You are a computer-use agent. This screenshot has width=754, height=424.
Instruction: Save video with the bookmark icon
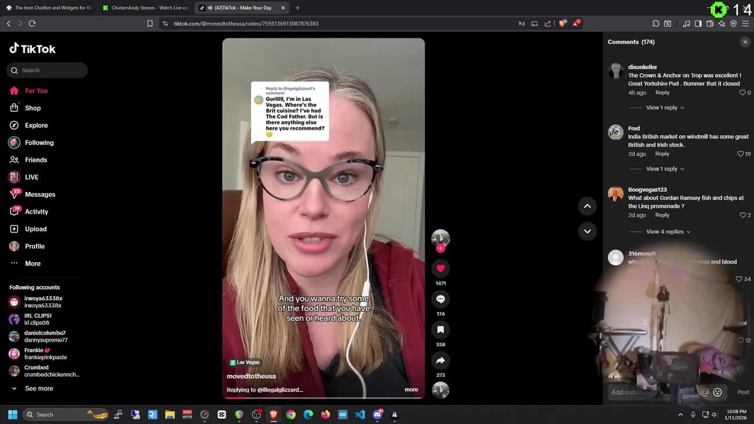[440, 330]
